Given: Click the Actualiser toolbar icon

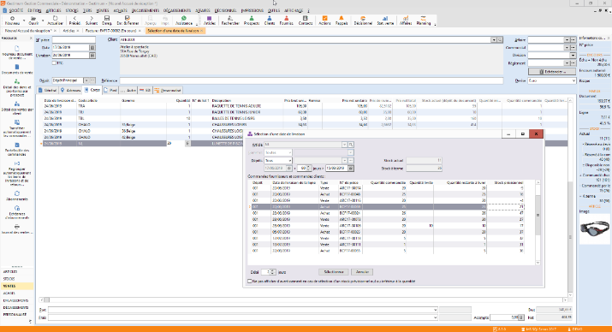Looking at the screenshot, I should click(x=55, y=21).
